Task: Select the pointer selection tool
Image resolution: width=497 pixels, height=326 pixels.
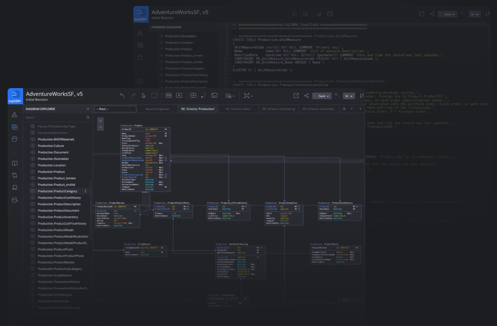Action: pos(143,95)
